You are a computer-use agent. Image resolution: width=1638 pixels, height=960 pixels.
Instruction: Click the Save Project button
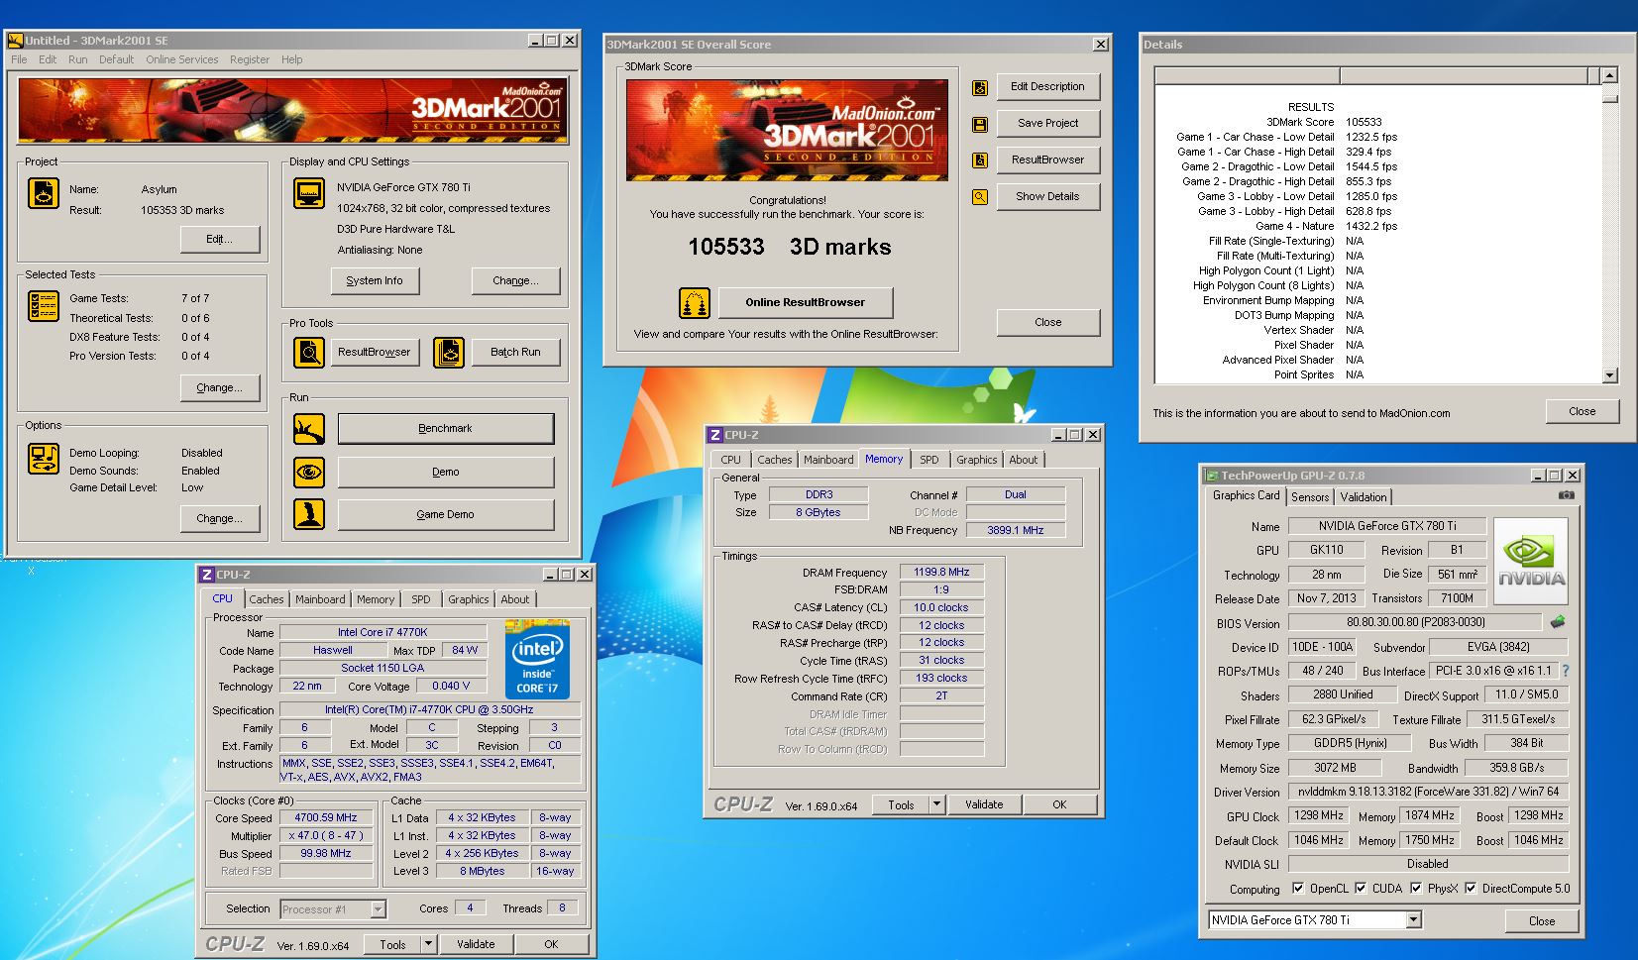coord(1047,124)
